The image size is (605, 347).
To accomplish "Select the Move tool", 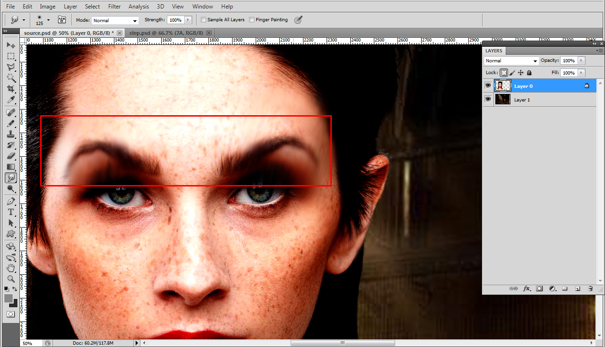I will pos(10,45).
